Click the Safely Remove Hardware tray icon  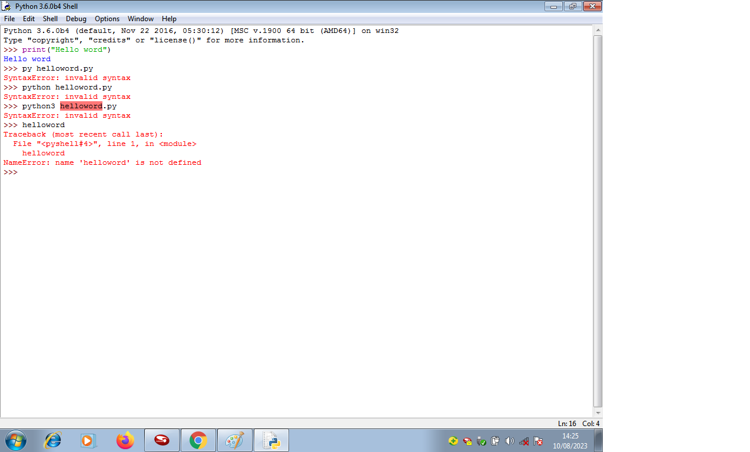click(x=481, y=441)
